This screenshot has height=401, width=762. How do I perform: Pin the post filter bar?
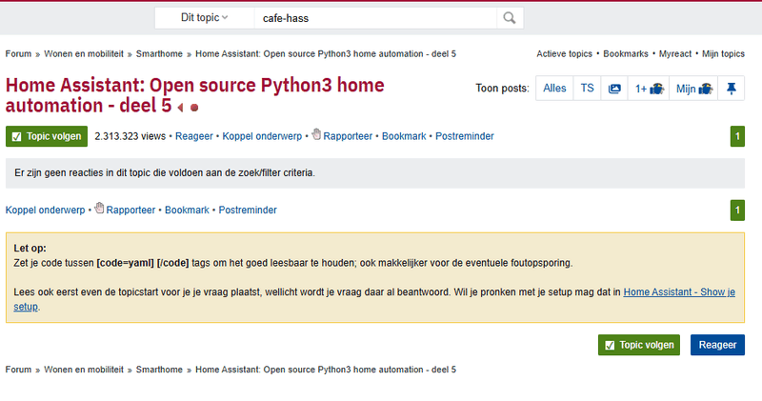pos(732,89)
